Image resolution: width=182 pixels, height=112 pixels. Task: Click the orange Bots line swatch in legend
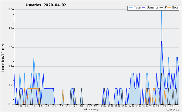click(x=169, y=7)
